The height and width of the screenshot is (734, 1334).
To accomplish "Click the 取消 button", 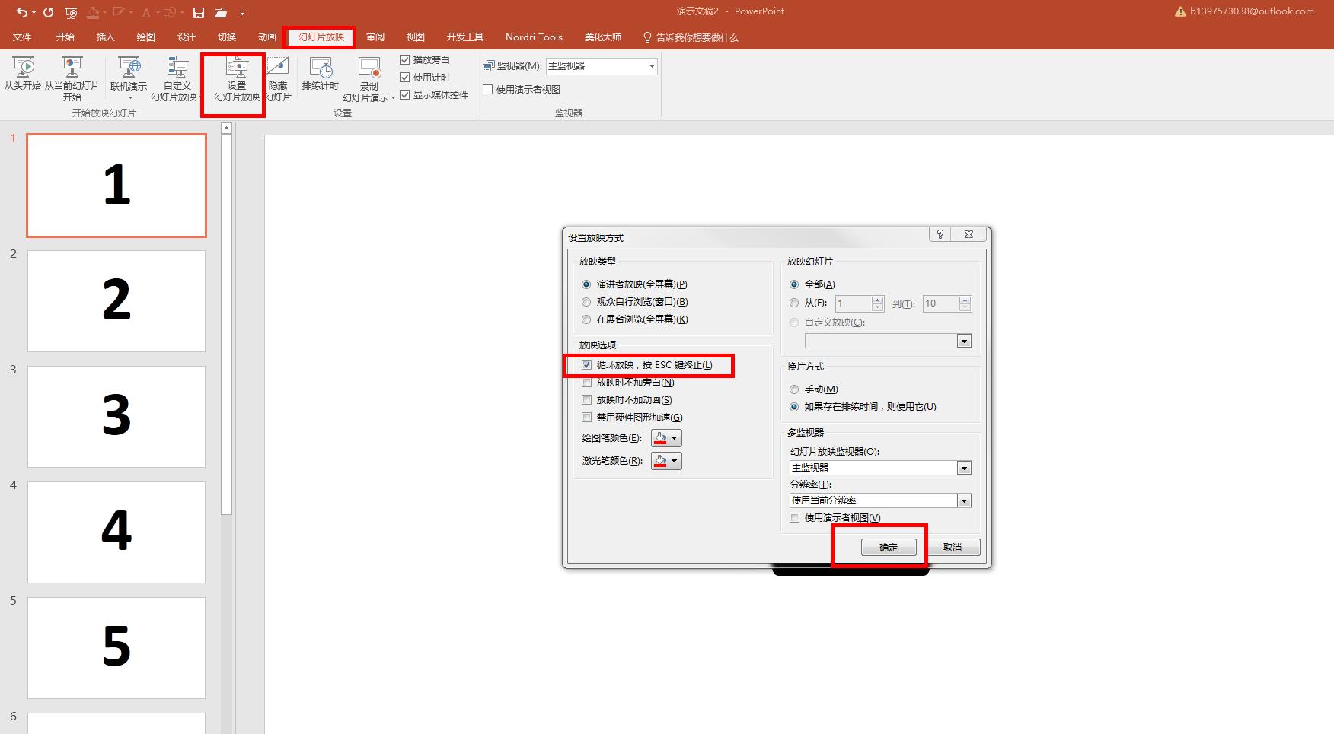I will tap(952, 548).
